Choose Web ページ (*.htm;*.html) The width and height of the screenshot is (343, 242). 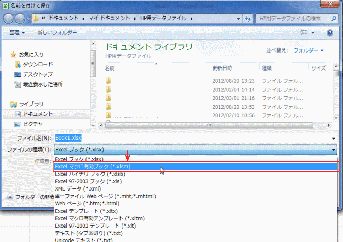pos(195,204)
